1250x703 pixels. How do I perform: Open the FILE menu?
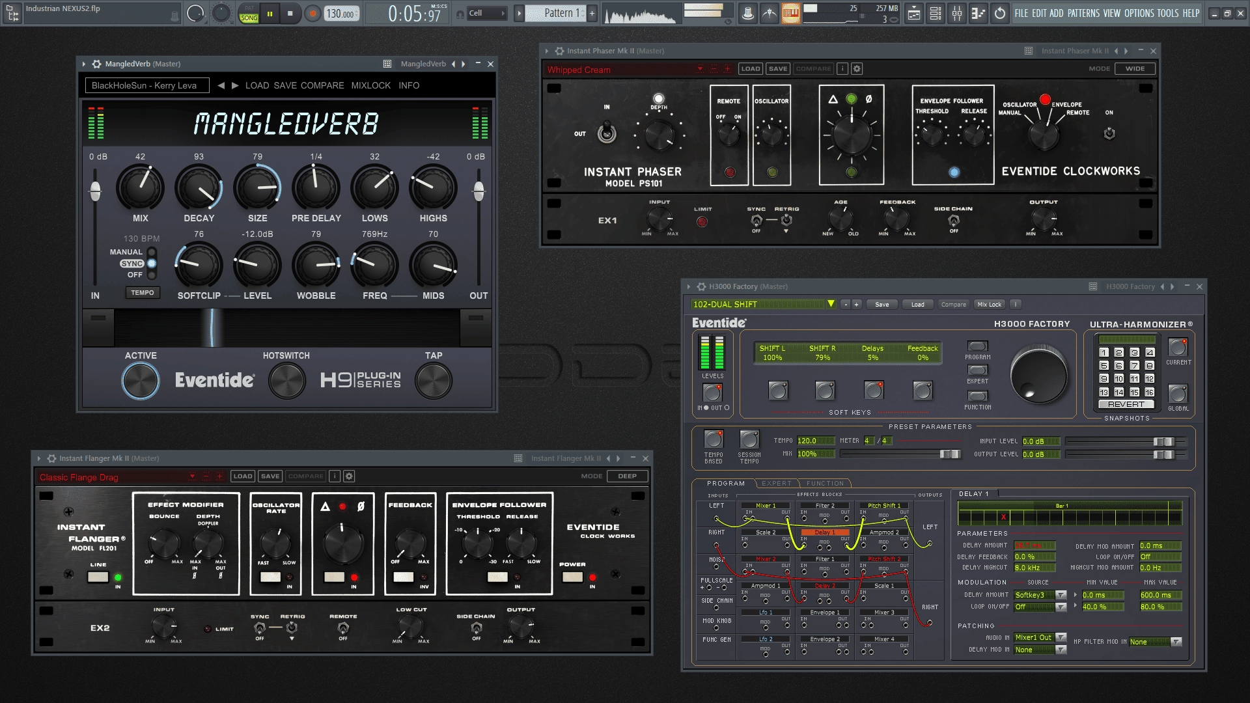click(1021, 13)
